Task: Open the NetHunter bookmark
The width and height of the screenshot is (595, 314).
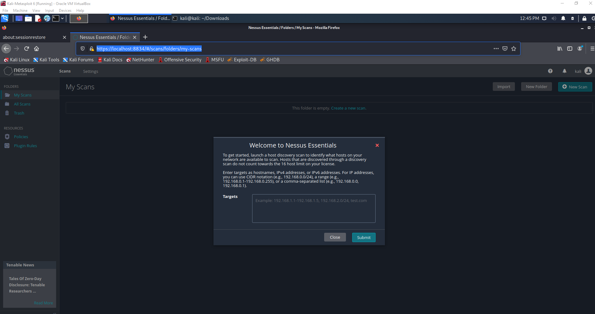Action: click(140, 60)
